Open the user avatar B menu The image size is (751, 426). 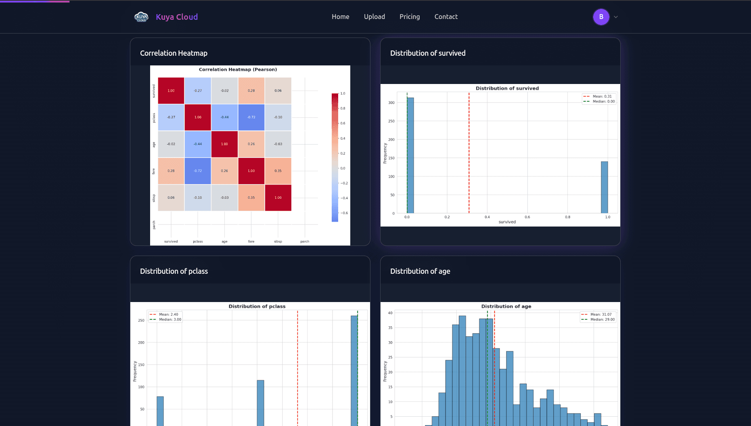[601, 17]
